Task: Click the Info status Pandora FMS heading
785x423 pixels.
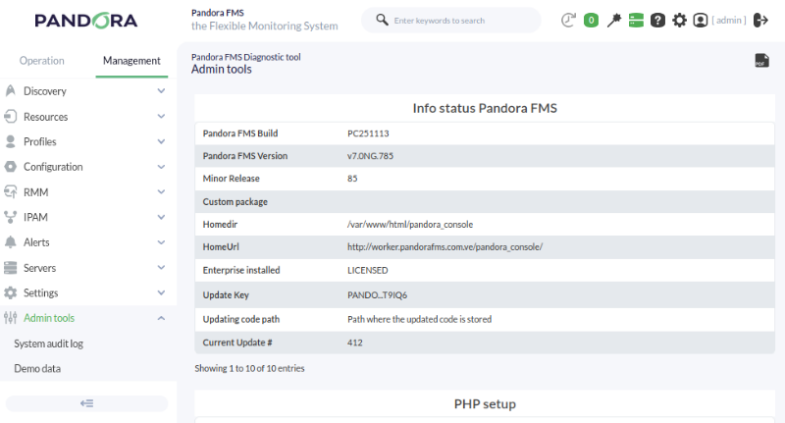Action: (485, 108)
